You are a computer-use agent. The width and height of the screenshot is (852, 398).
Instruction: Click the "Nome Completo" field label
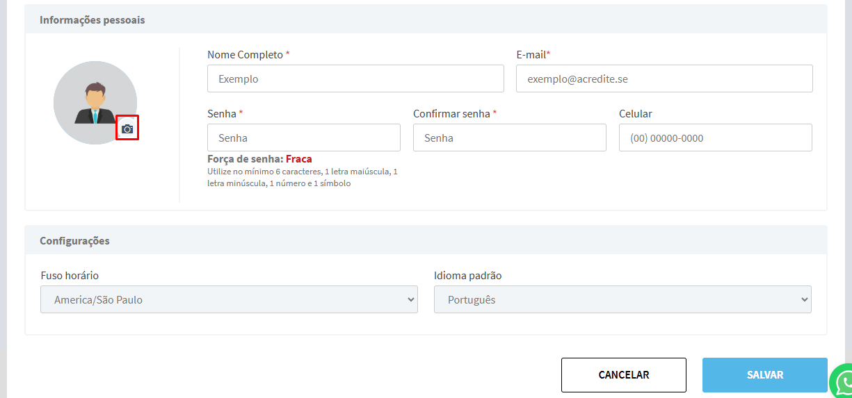click(x=245, y=55)
